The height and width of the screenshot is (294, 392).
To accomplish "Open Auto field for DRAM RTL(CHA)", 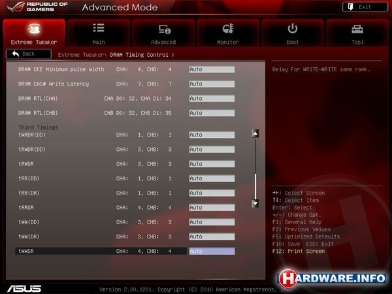I will (212, 99).
